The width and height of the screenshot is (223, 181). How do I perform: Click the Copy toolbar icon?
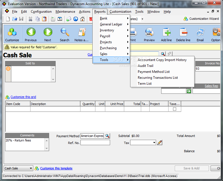pyautogui.click(x=38, y=19)
